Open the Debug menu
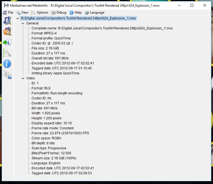This screenshot has width=213, height=184. (x=59, y=12)
